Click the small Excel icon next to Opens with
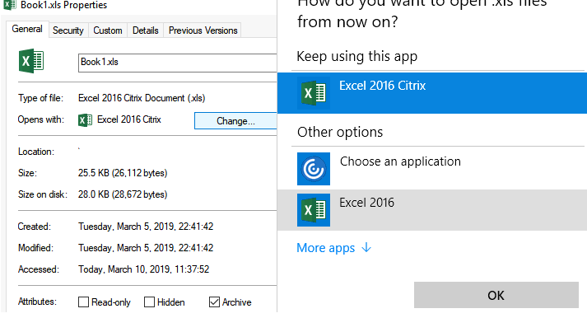587x318 pixels. (85, 120)
